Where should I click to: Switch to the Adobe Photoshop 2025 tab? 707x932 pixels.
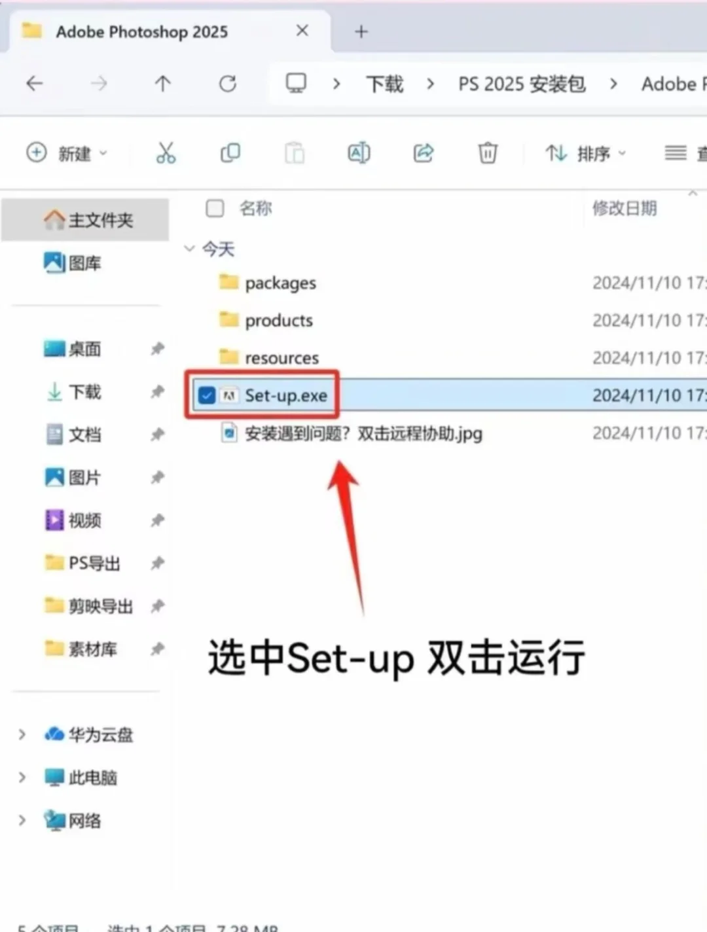tap(141, 31)
